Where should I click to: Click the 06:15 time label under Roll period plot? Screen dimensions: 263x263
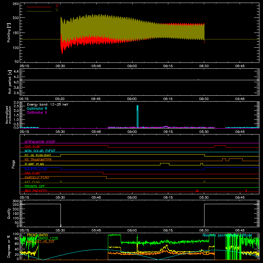[x=168, y=99]
